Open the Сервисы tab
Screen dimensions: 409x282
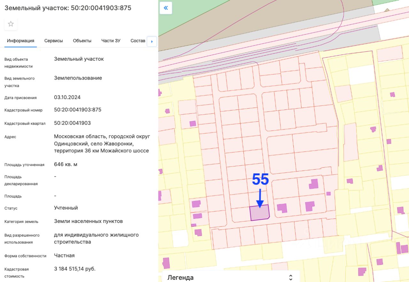tap(53, 41)
